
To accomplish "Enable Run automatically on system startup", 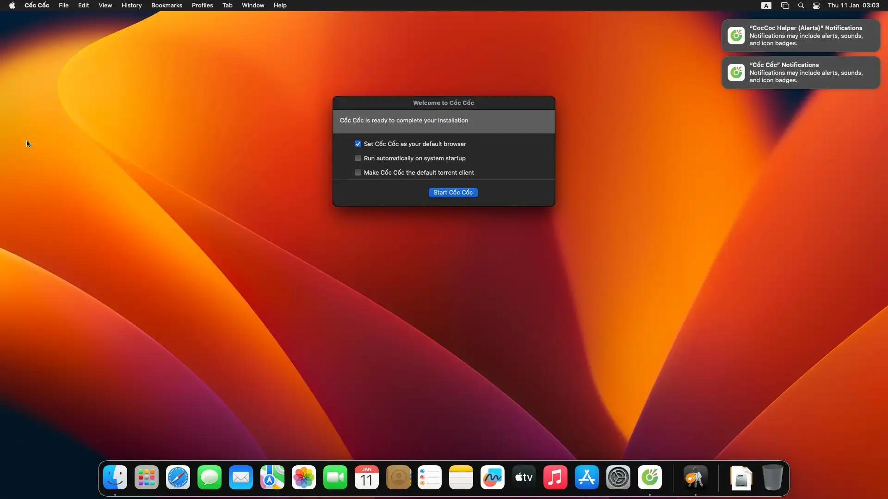I will coord(358,158).
